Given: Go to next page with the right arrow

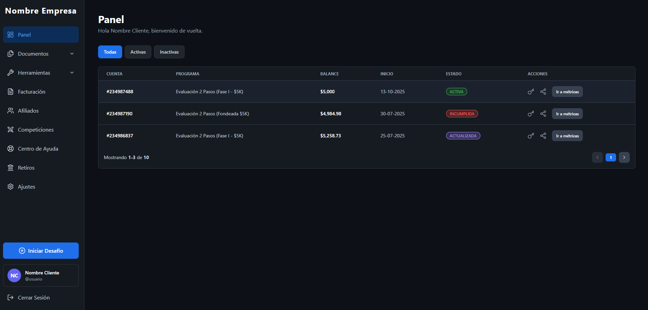Looking at the screenshot, I should (x=624, y=157).
